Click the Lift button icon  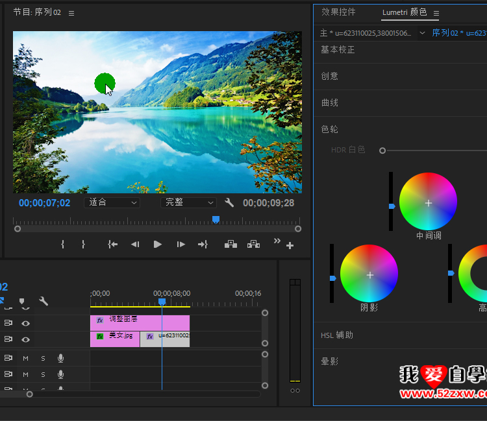[231, 245]
